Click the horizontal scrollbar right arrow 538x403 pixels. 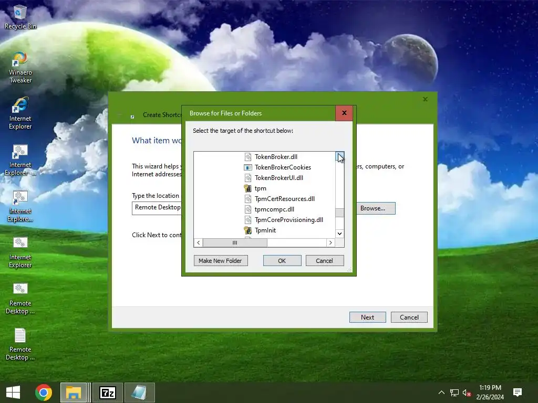point(330,242)
